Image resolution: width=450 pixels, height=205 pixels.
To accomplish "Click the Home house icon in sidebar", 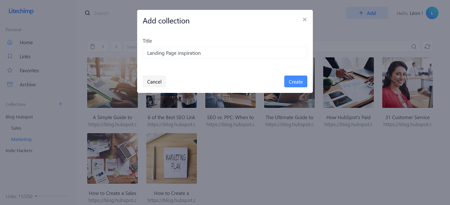I will [10, 42].
